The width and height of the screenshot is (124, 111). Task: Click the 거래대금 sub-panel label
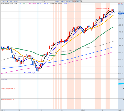pos(4,79)
